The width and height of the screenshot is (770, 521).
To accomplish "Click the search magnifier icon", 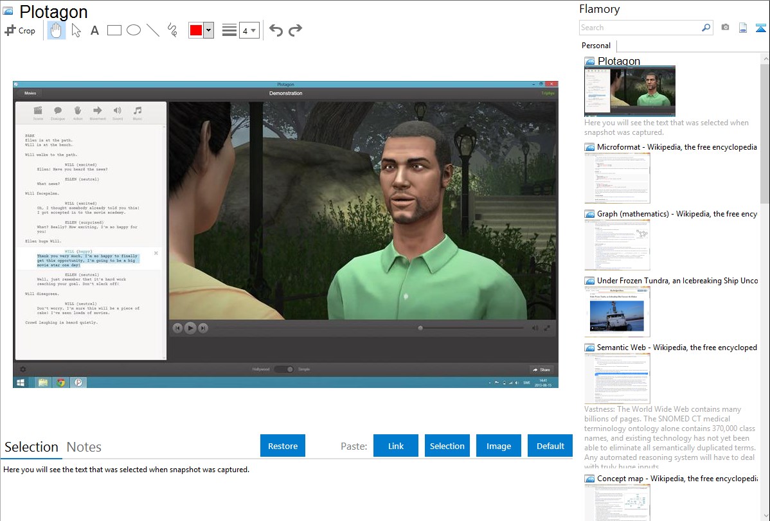I will [x=706, y=28].
